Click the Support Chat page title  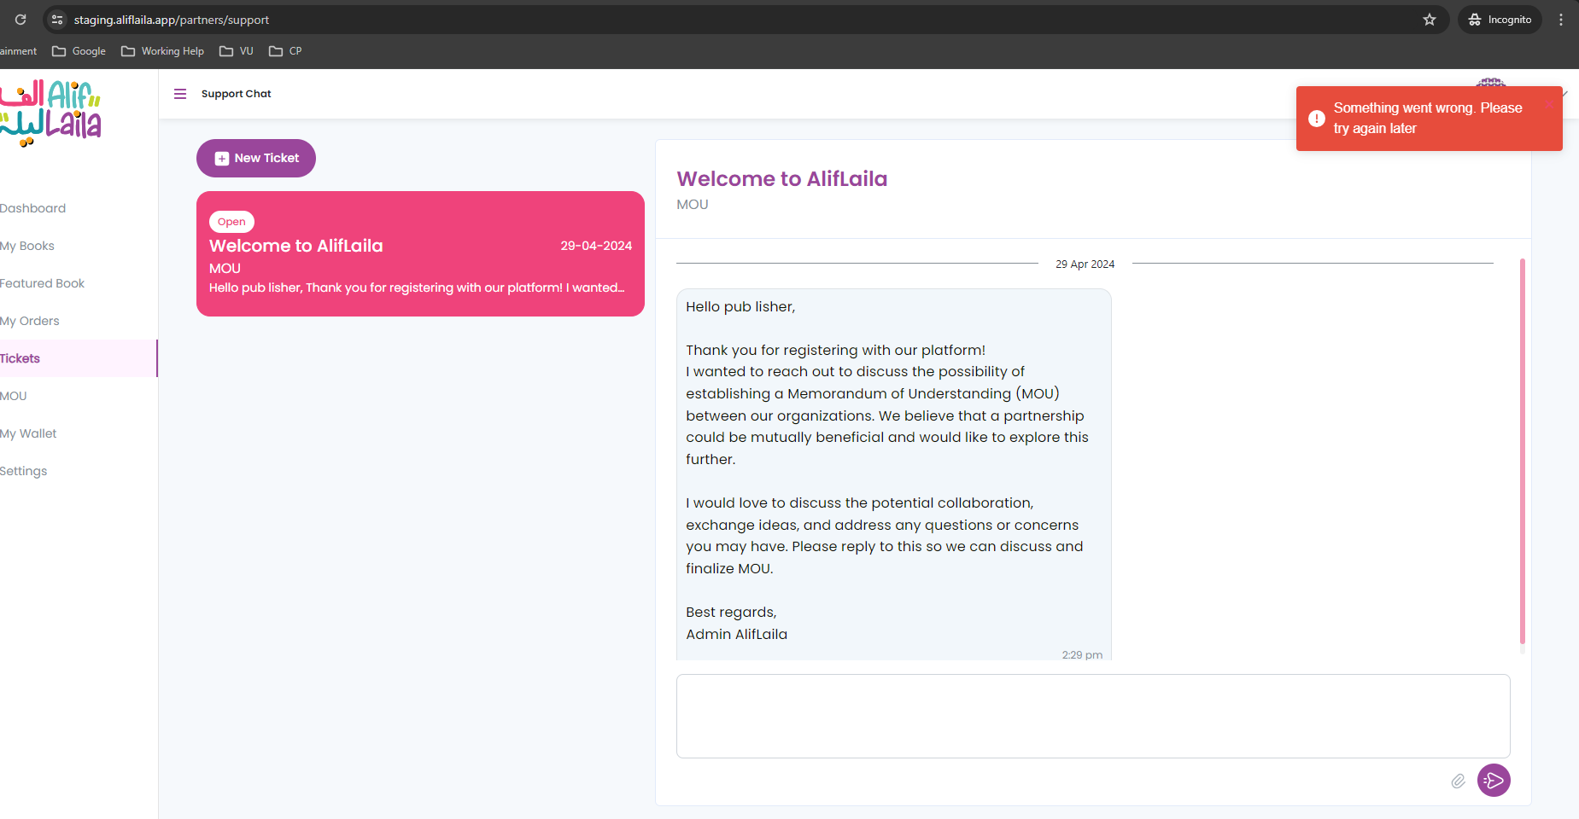click(x=237, y=94)
